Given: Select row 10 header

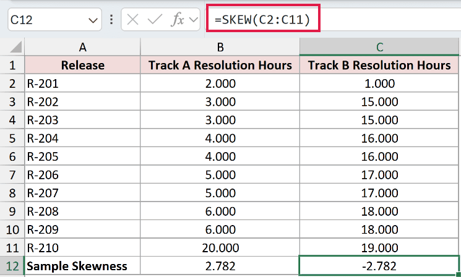Looking at the screenshot, I should pyautogui.click(x=12, y=229).
